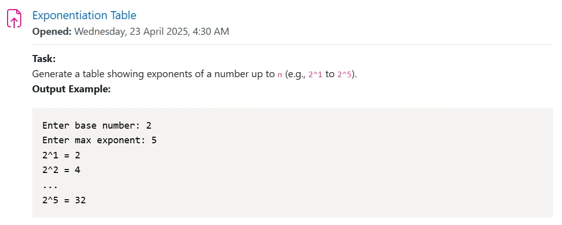Image resolution: width=562 pixels, height=225 pixels.
Task: Click the '(e.g.,' text in the description
Action: click(295, 74)
